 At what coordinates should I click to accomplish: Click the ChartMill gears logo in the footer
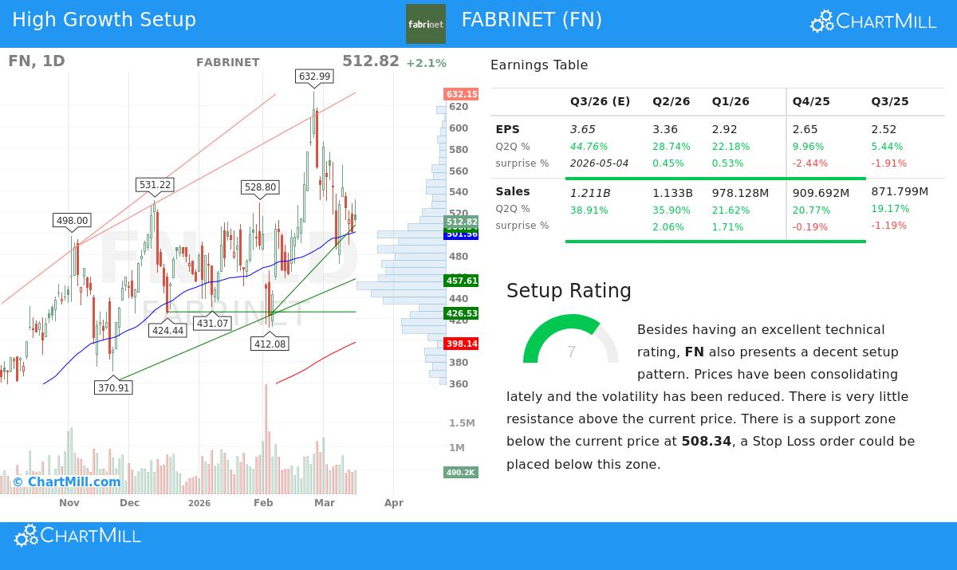pos(26,535)
